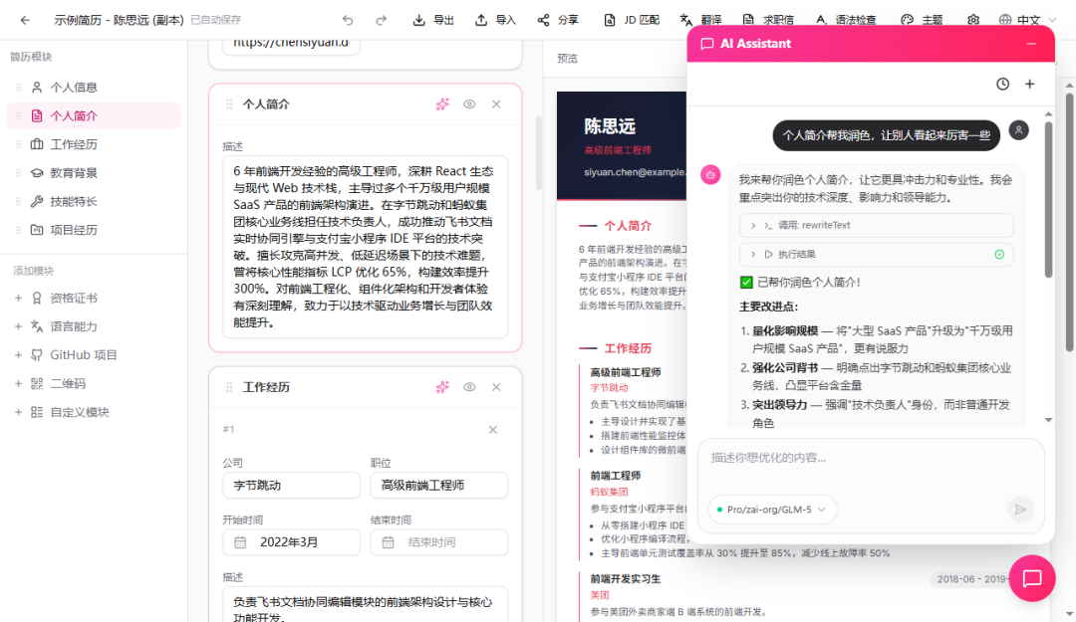Toggle visibility of the 工作经历 section

pyautogui.click(x=469, y=387)
